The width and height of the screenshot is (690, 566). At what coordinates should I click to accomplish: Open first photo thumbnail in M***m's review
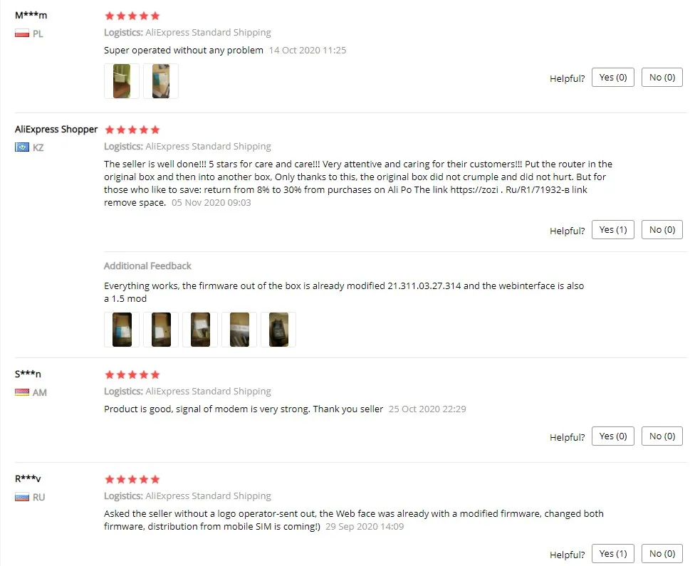pos(122,81)
